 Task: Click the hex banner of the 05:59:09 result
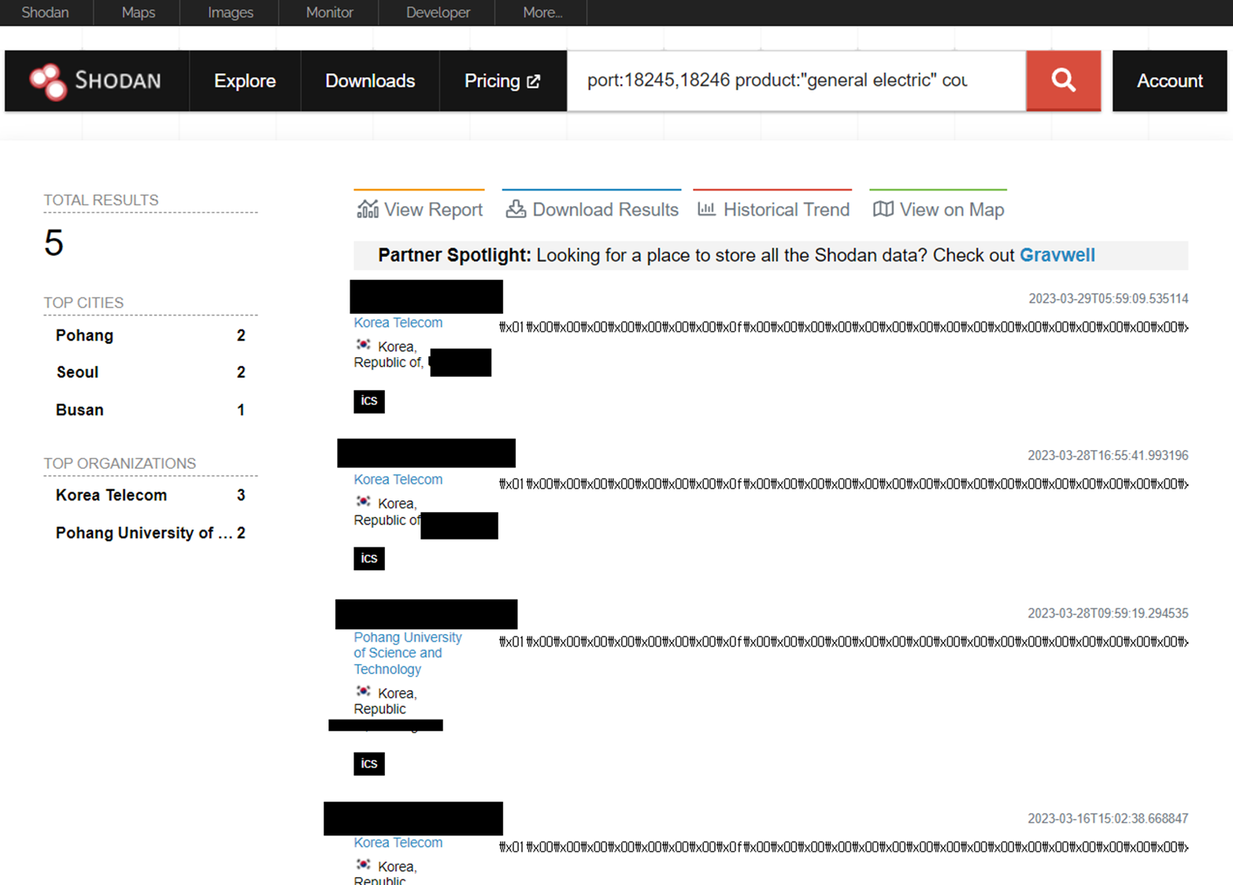[843, 327]
